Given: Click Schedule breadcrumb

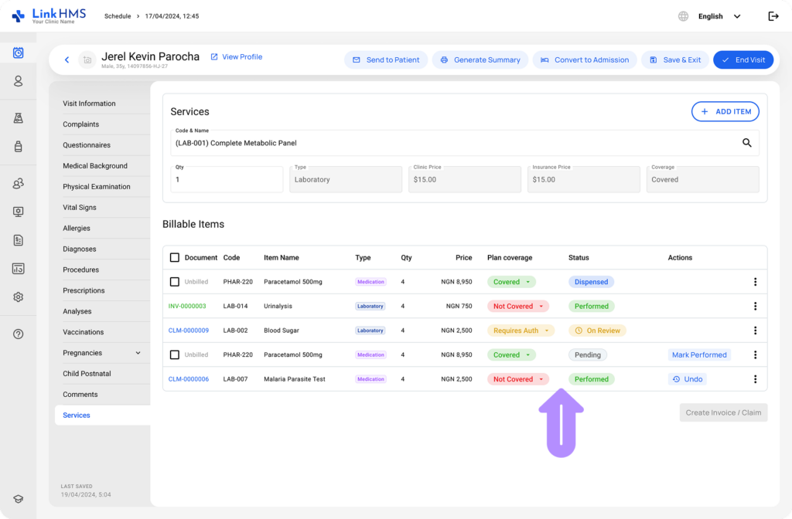Looking at the screenshot, I should tap(118, 16).
